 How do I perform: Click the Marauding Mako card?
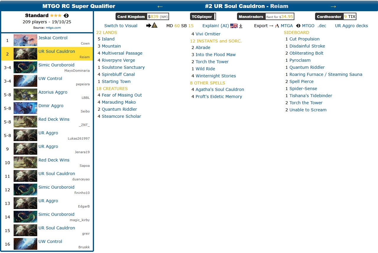pyautogui.click(x=119, y=102)
